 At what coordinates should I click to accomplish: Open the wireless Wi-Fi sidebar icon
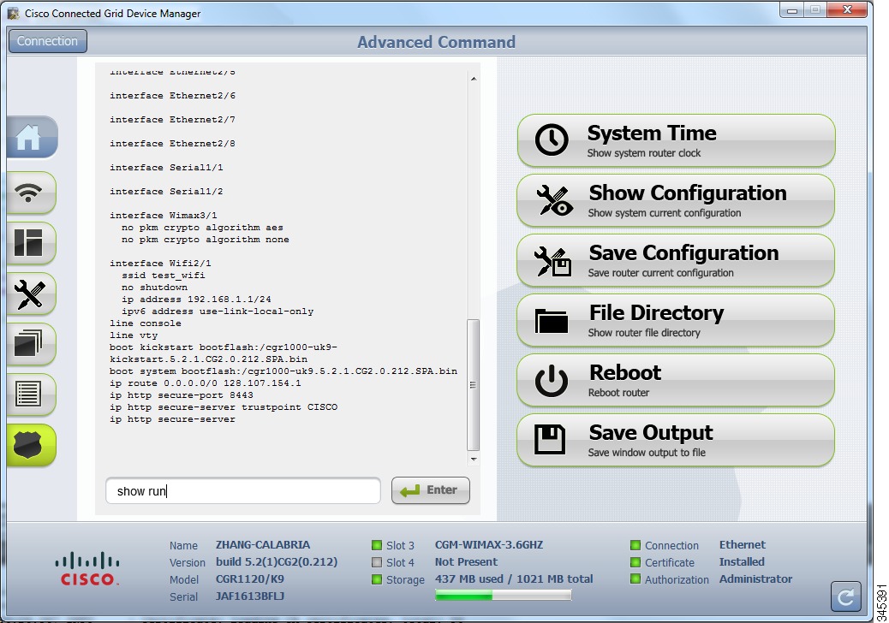pos(30,193)
